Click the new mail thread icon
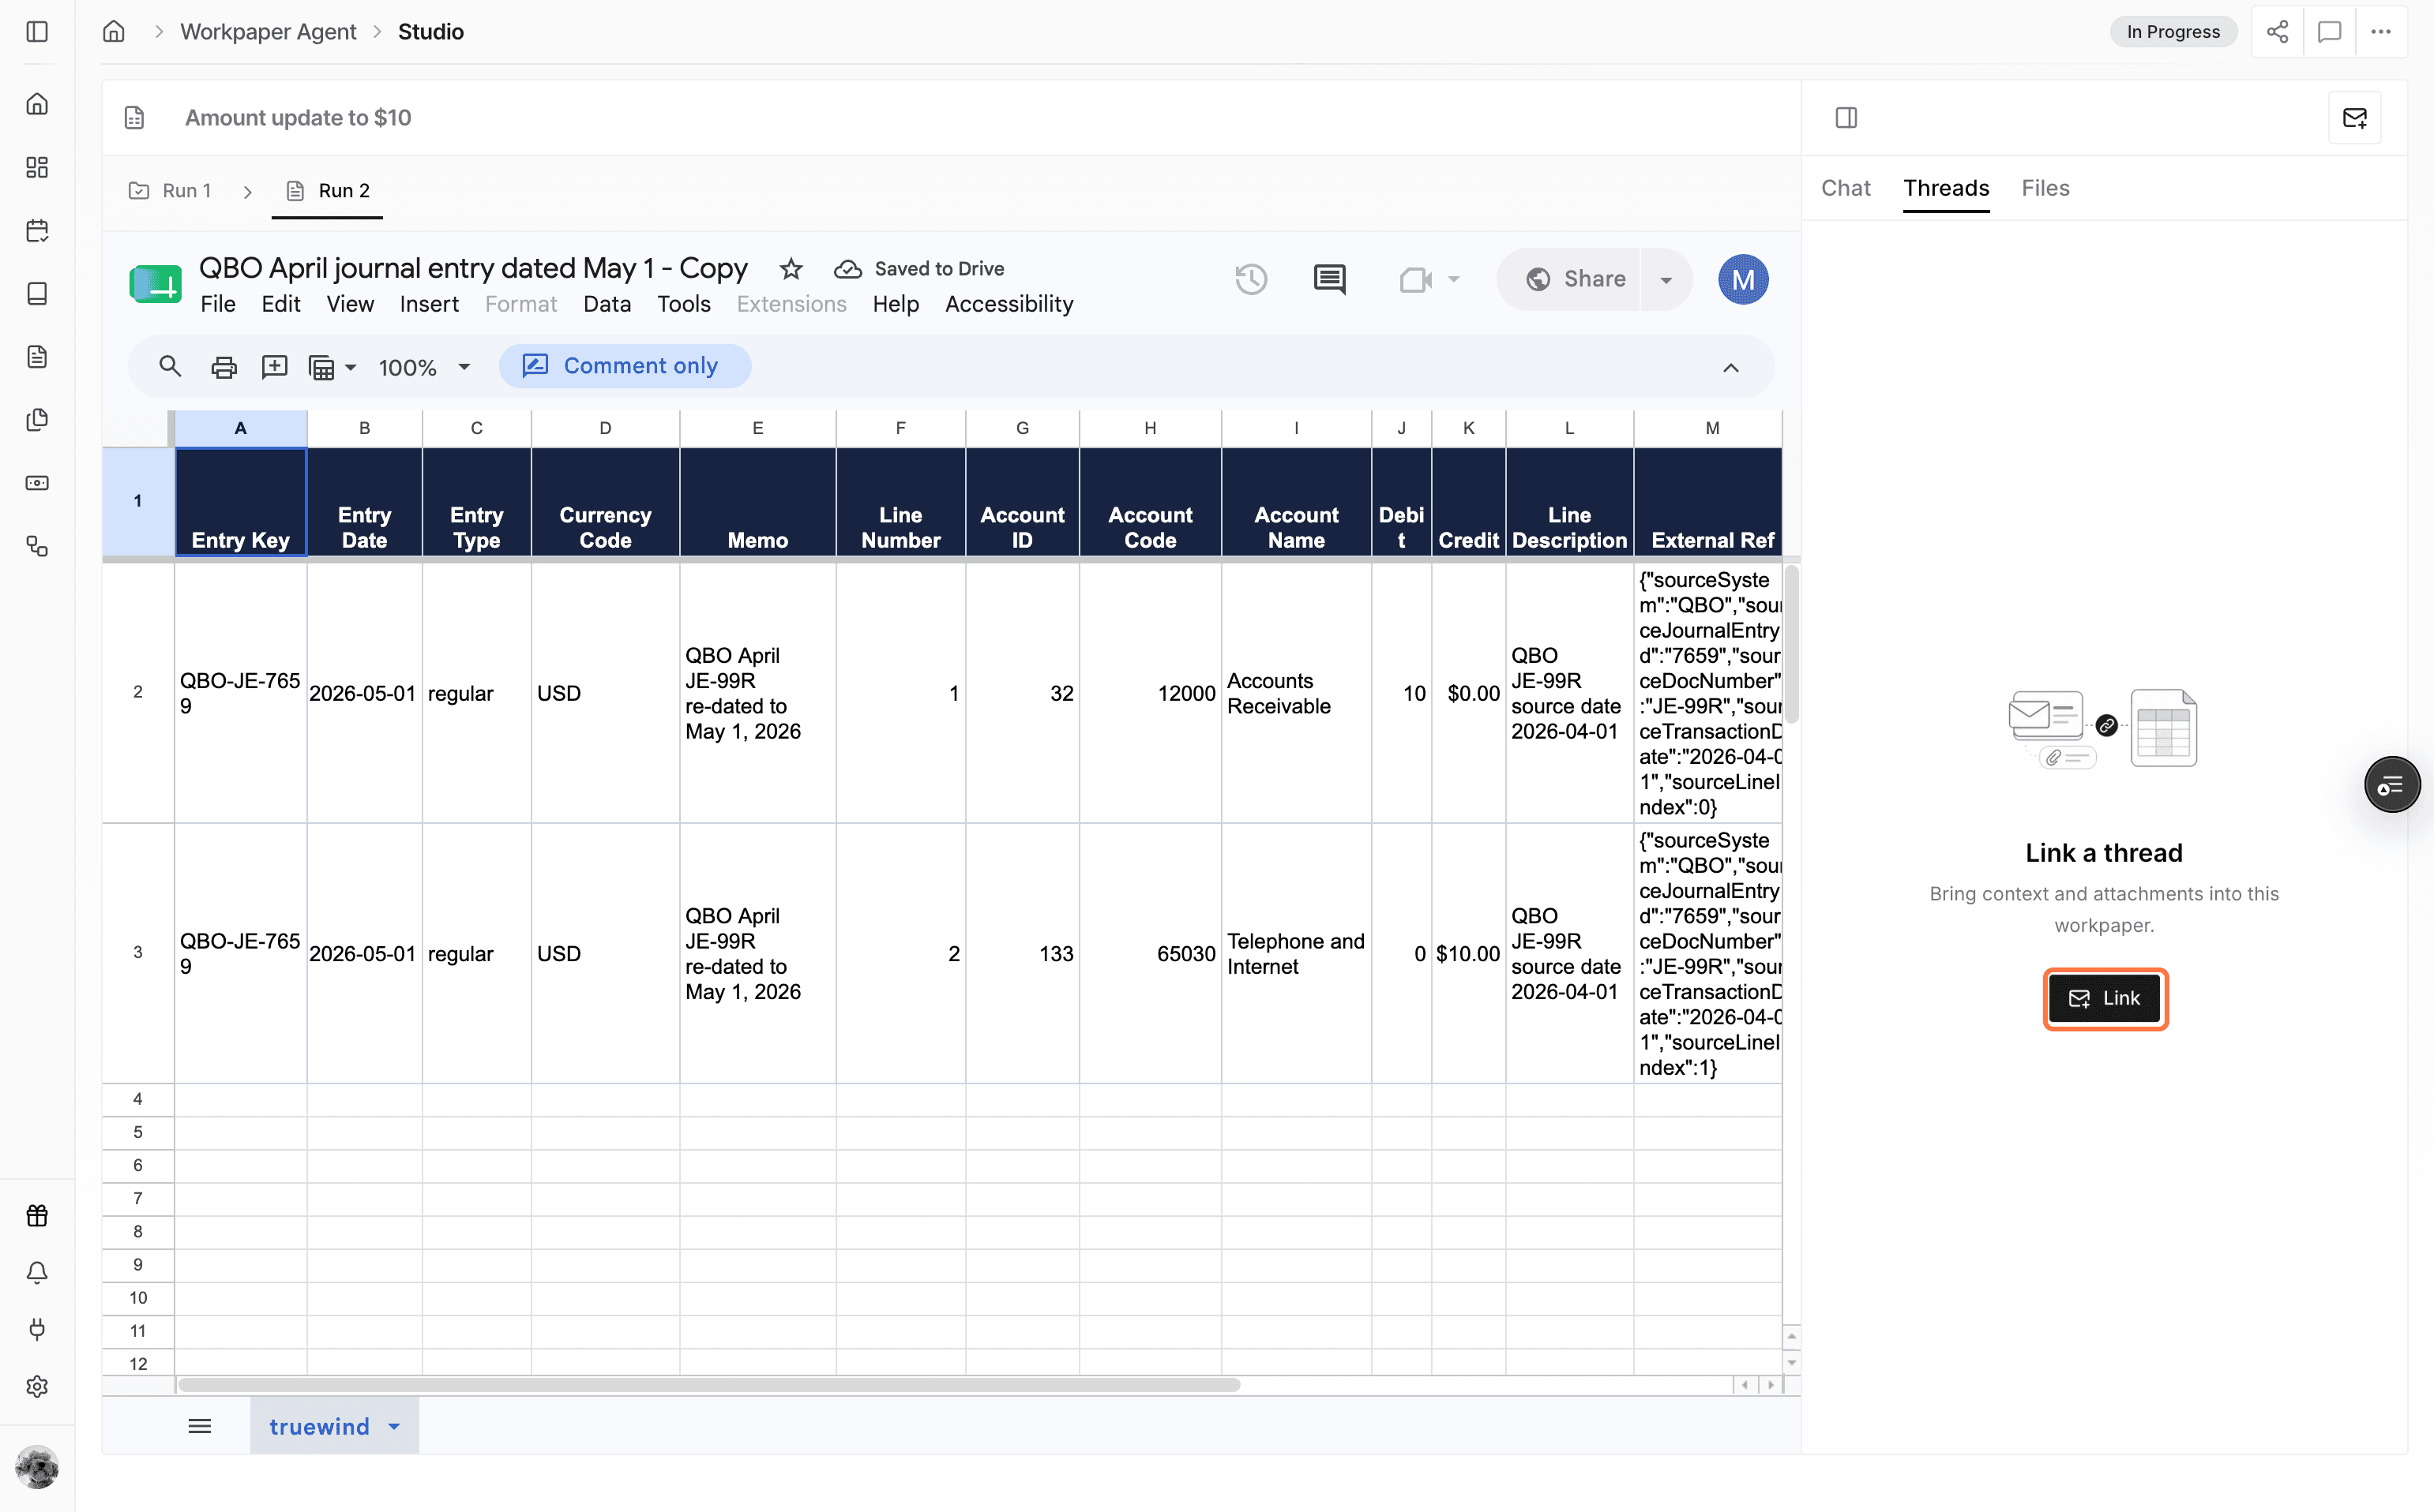The width and height of the screenshot is (2434, 1512). [x=2355, y=118]
